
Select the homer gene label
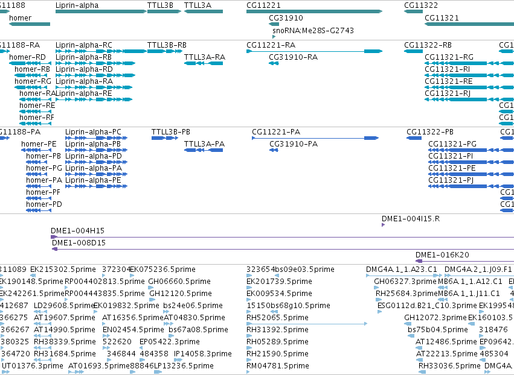click(21, 18)
